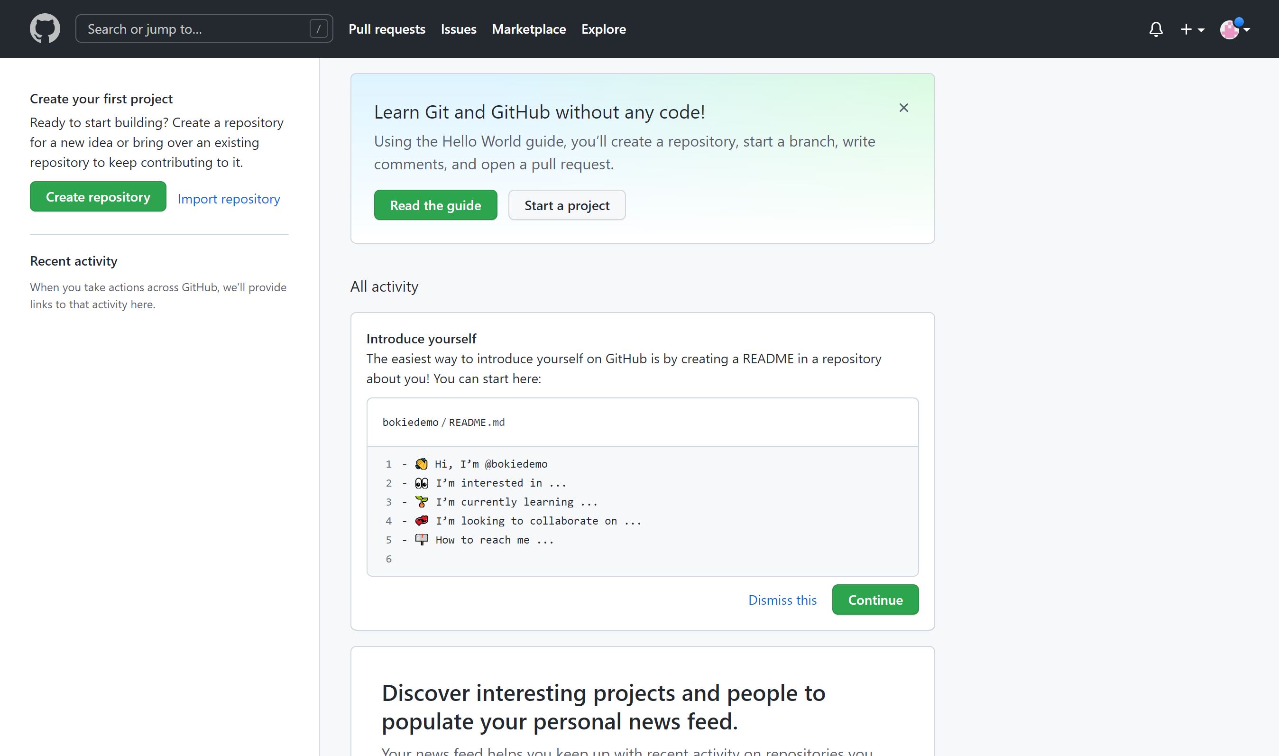Follow the Import repository link
Viewport: 1279px width, 756px height.
coord(229,199)
